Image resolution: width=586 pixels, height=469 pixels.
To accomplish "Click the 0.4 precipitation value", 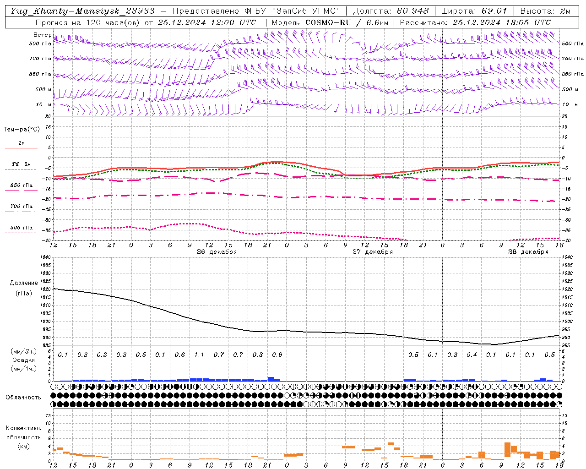I will (x=472, y=355).
